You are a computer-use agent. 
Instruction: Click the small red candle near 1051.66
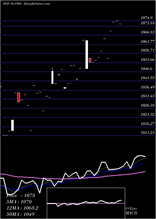pyautogui.click(x=90, y=60)
